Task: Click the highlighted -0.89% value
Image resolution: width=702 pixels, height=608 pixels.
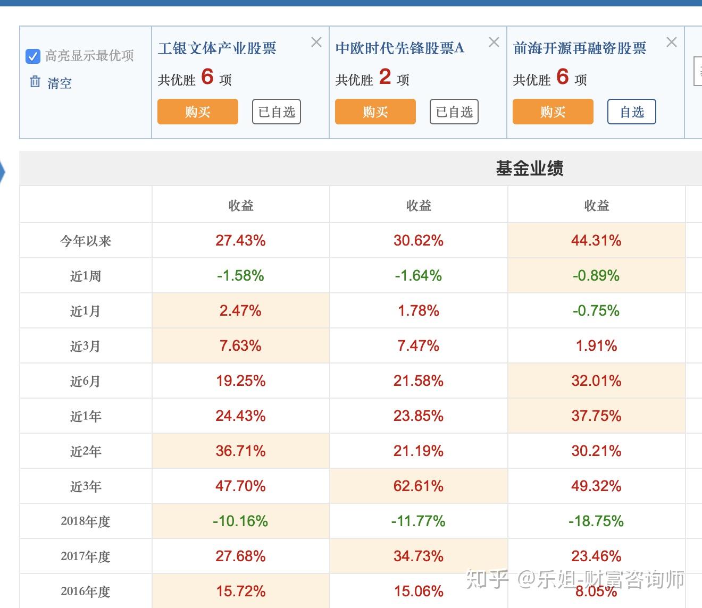Action: coord(596,275)
